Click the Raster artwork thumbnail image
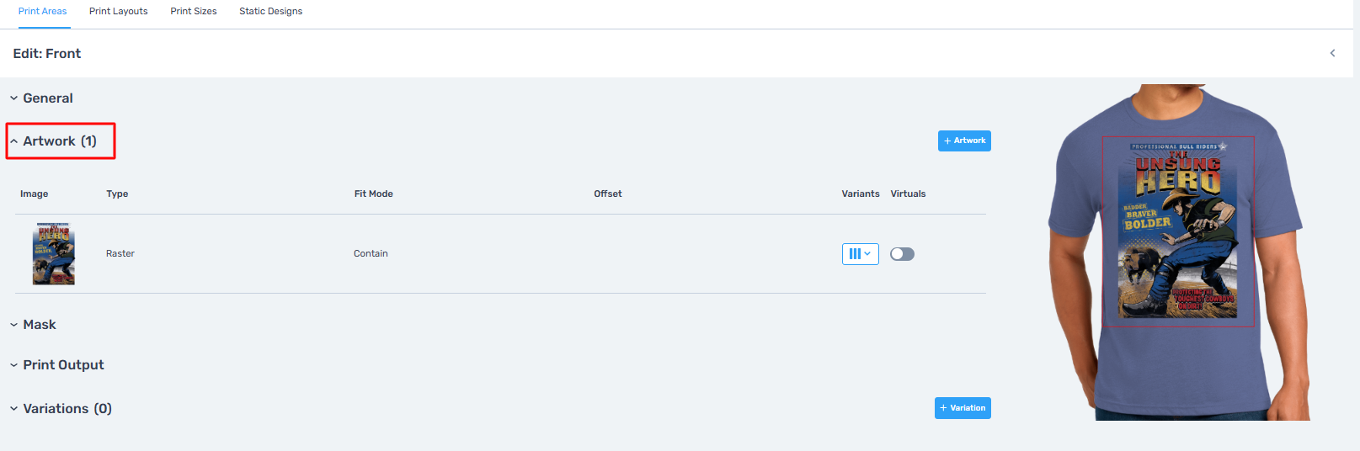This screenshot has height=451, width=1360. pyautogui.click(x=54, y=253)
